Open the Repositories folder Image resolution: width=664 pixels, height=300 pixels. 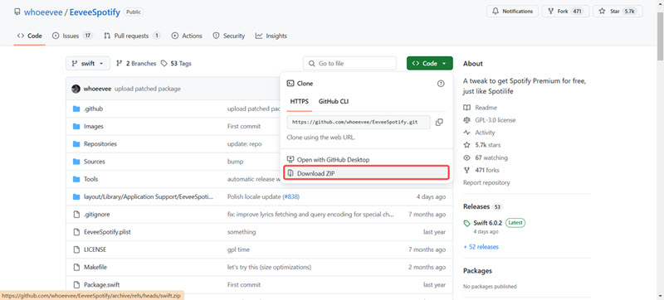100,143
